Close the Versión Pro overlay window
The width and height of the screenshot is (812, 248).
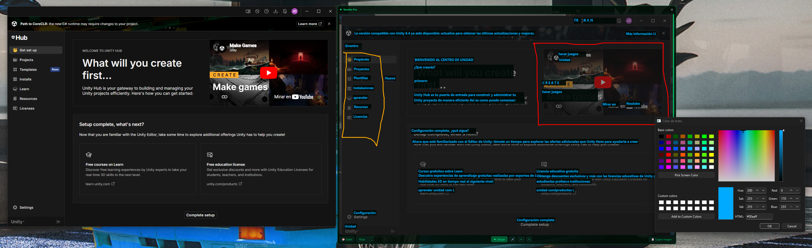672,10
